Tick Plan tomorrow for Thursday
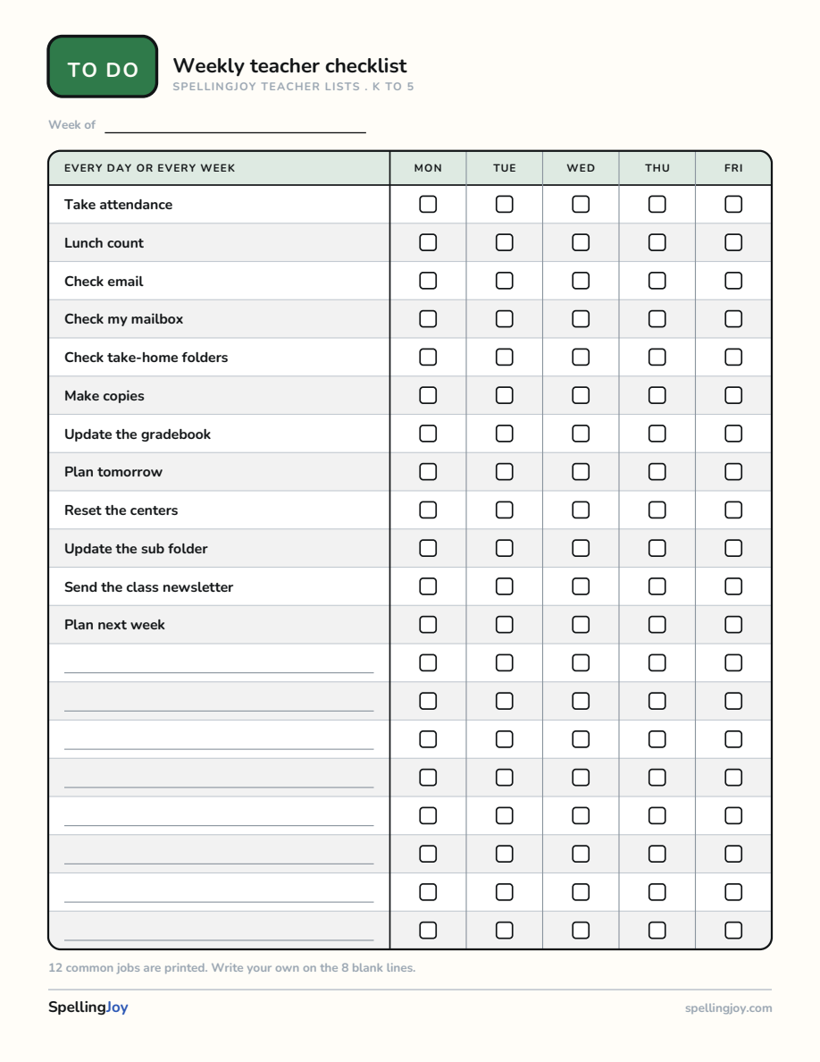This screenshot has height=1062, width=820. (x=657, y=471)
